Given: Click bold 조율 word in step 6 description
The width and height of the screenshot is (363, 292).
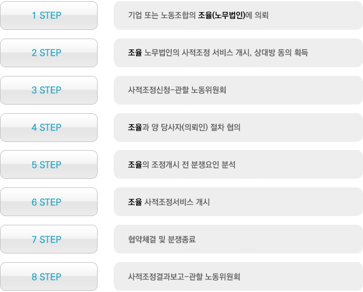Looking at the screenshot, I should [x=135, y=202].
